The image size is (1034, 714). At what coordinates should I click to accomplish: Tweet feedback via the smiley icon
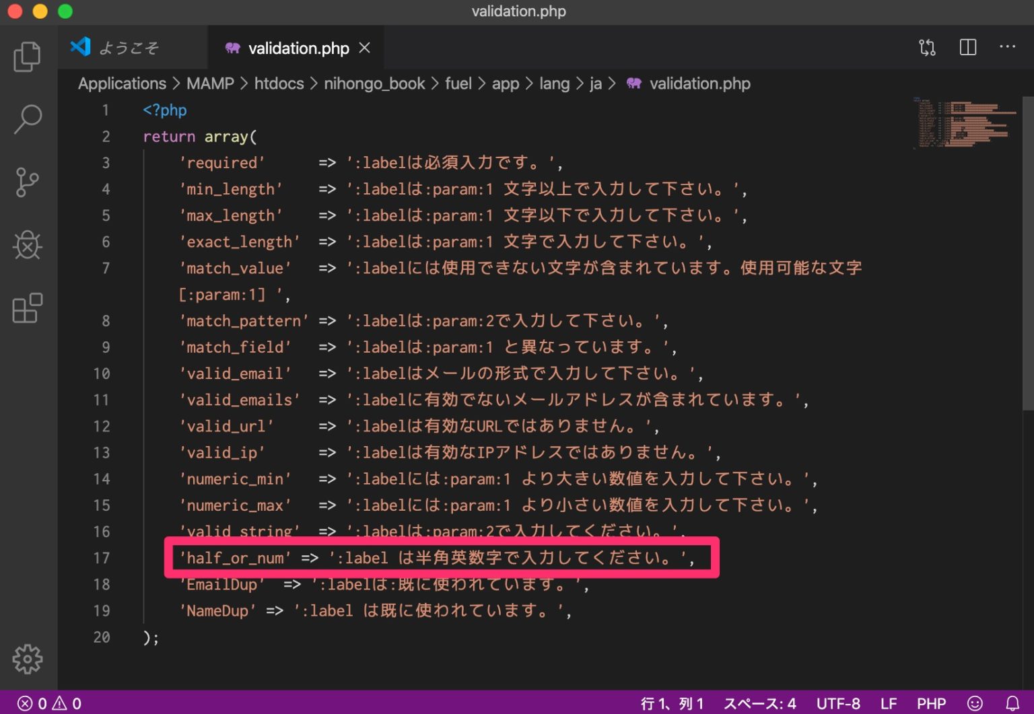pyautogui.click(x=974, y=703)
